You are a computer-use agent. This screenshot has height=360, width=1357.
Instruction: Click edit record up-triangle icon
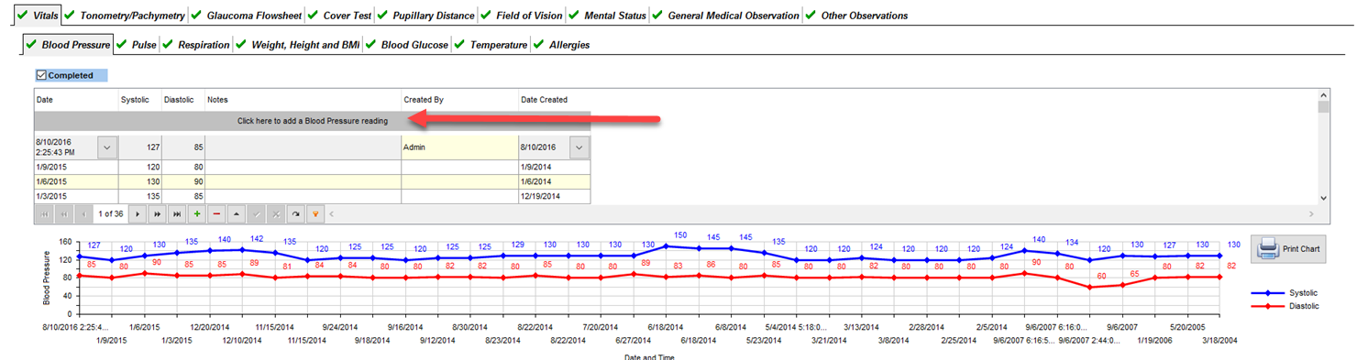pyautogui.click(x=237, y=214)
